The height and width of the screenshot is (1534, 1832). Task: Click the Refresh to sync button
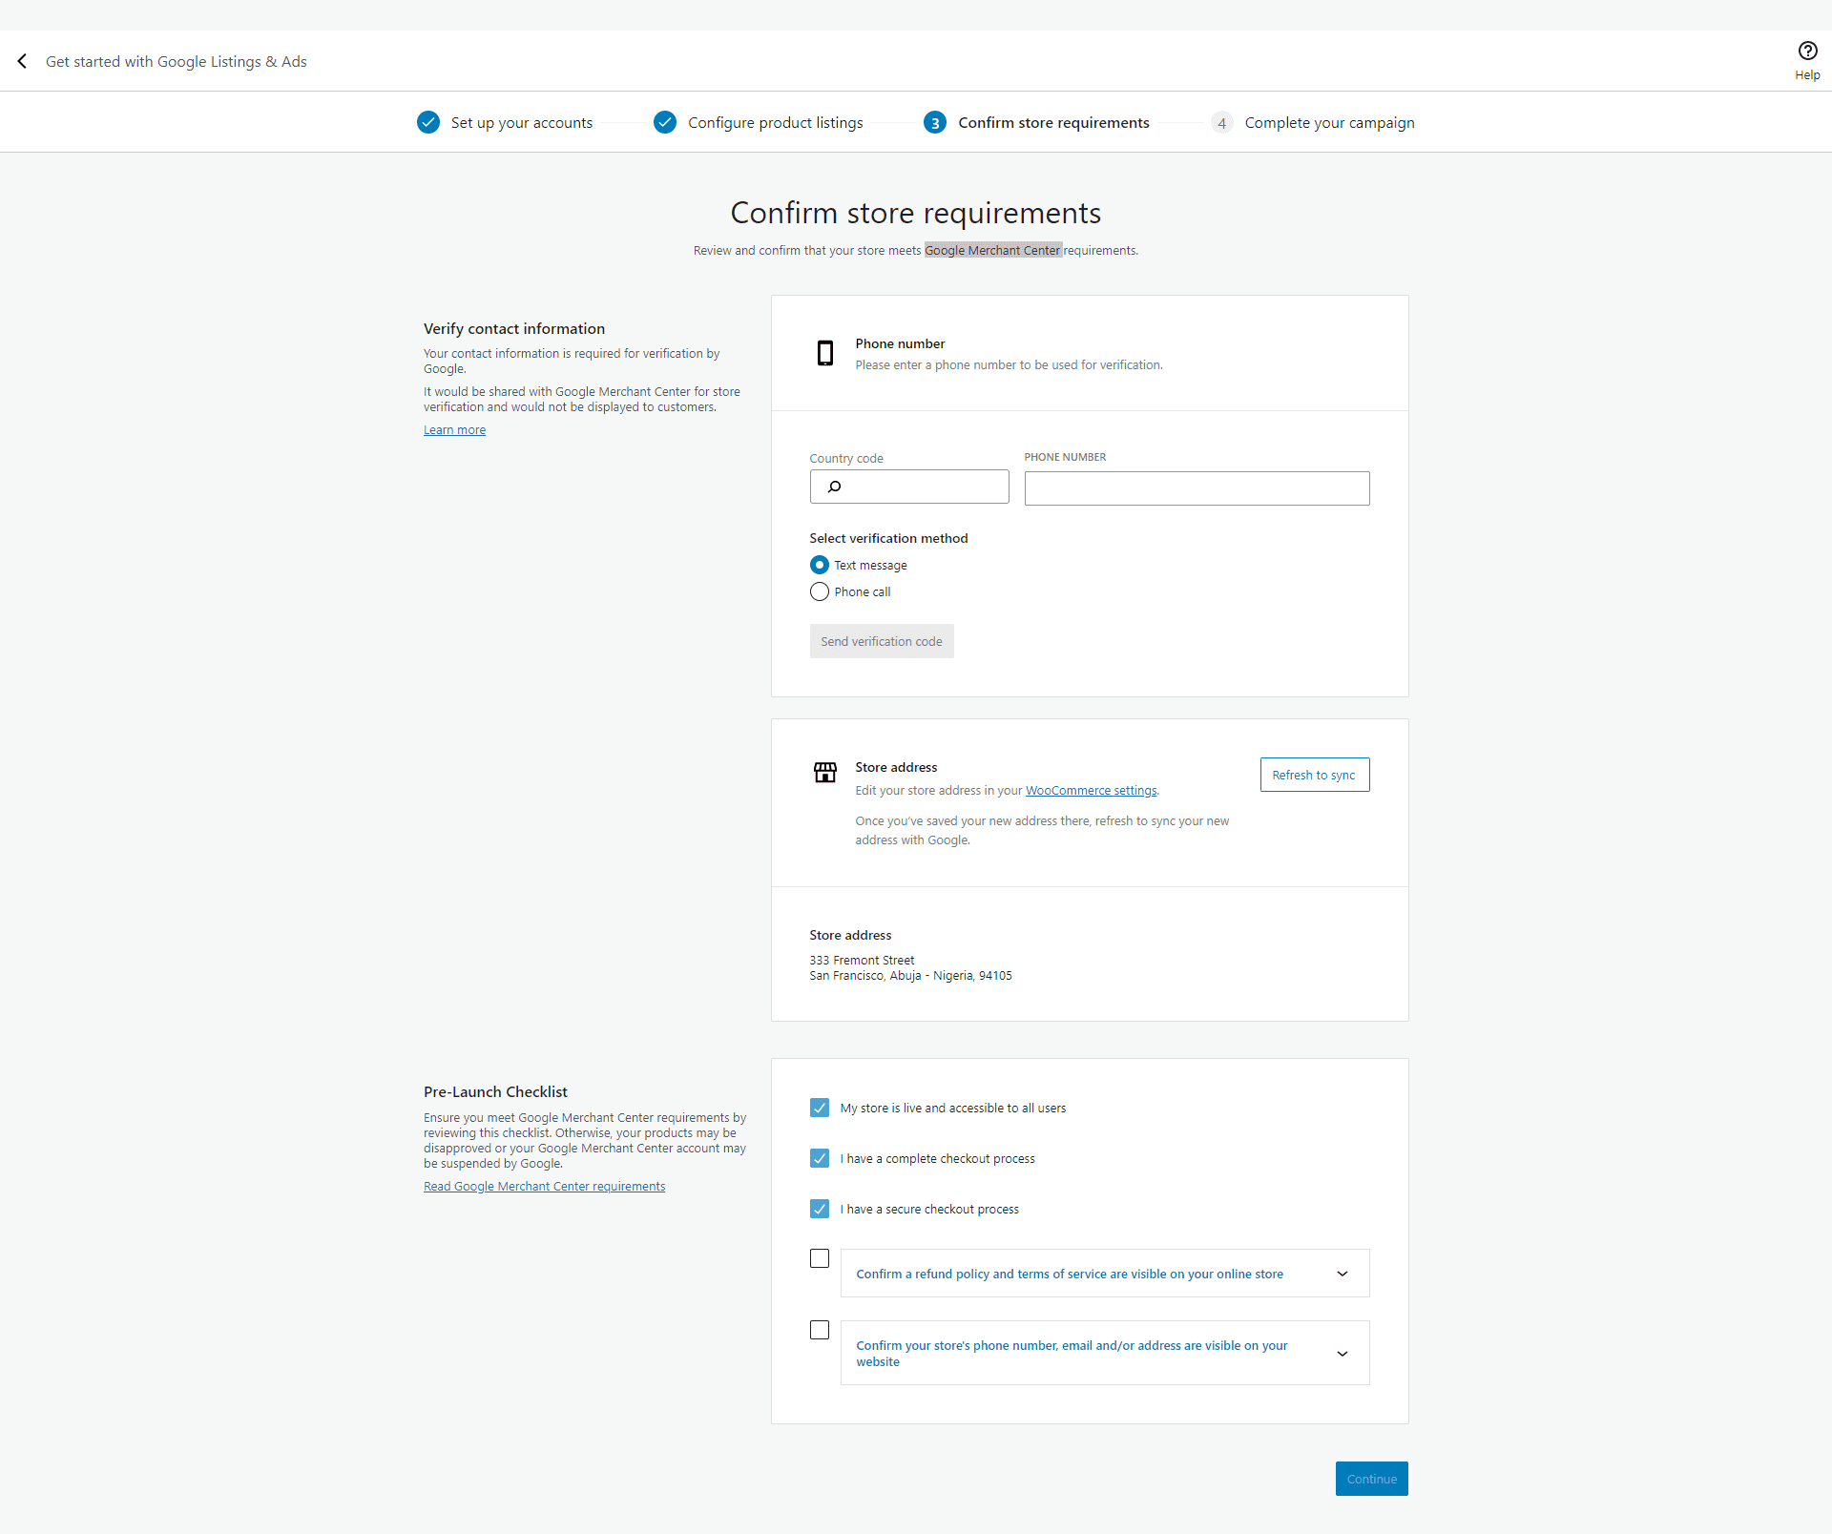(x=1314, y=774)
